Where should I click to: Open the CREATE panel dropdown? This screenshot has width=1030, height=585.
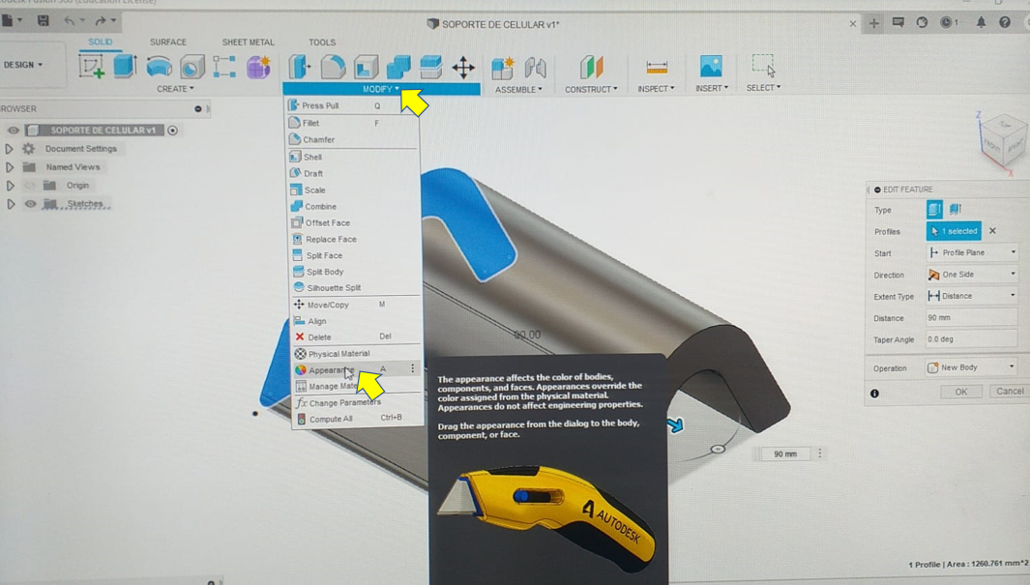[x=175, y=89]
